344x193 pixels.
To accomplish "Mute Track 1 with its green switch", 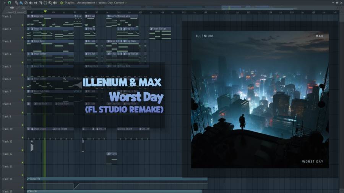I will point(23,25).
